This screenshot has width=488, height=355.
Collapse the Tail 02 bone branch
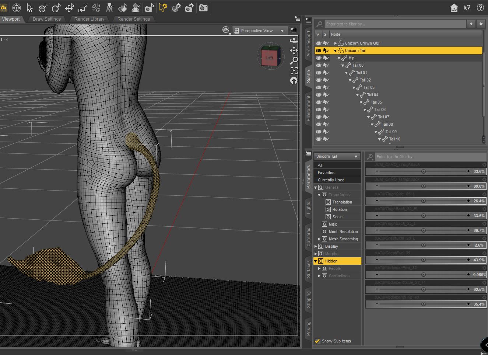350,80
